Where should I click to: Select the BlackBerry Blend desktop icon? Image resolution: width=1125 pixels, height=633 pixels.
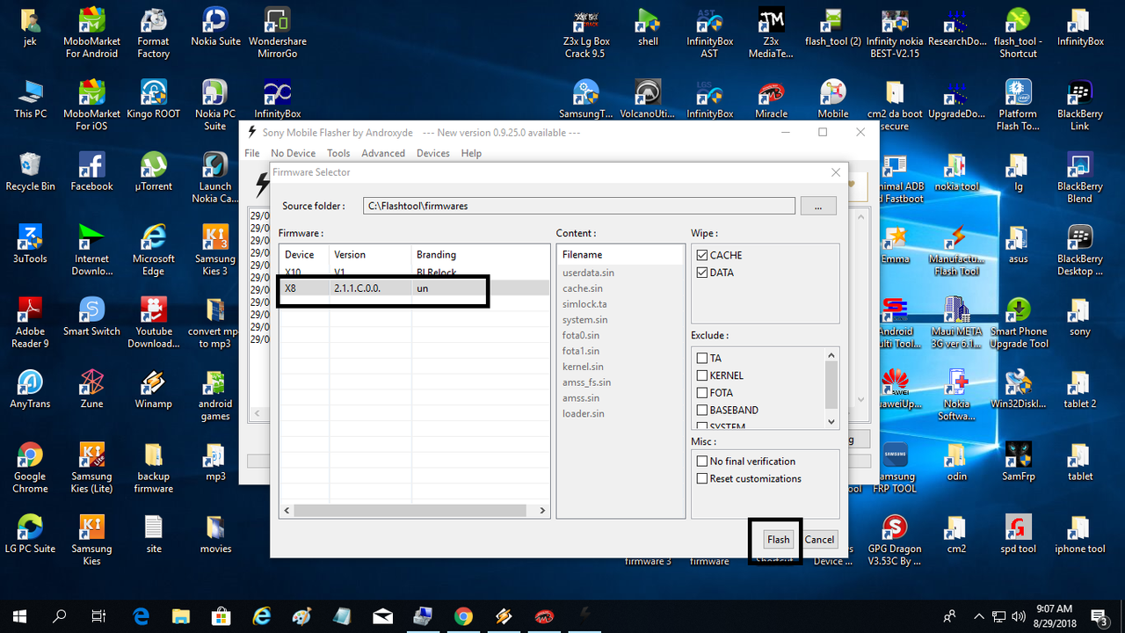tap(1079, 178)
